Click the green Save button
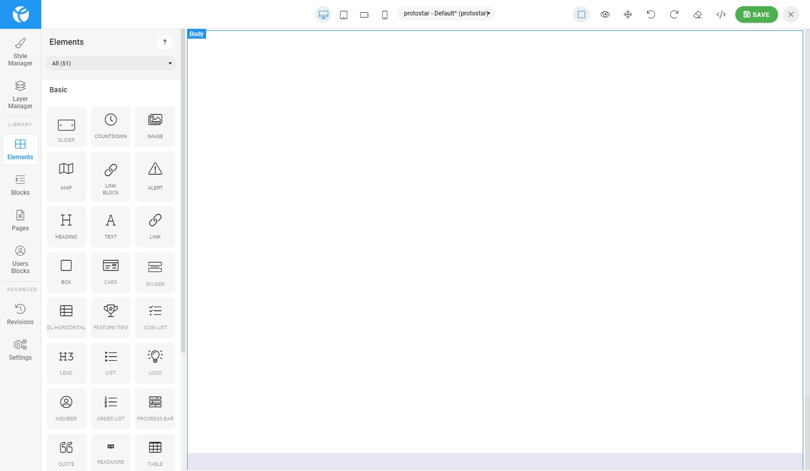 (756, 14)
